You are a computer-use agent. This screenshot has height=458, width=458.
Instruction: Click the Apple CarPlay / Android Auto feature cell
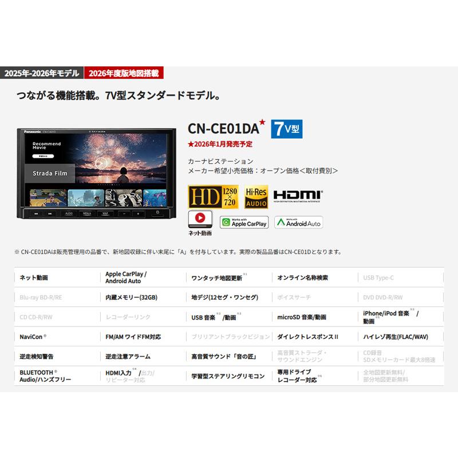click(x=143, y=278)
